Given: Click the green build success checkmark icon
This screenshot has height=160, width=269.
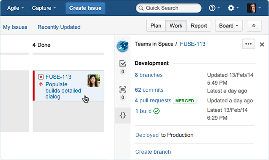Looking at the screenshot, I should pyautogui.click(x=156, y=111).
